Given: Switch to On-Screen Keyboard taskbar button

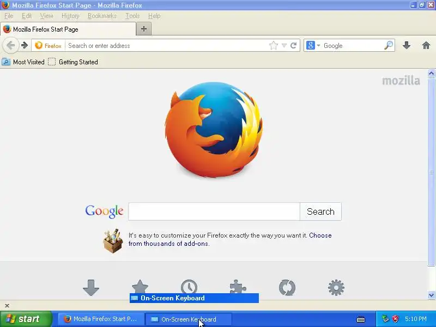Looking at the screenshot, I should (x=188, y=319).
